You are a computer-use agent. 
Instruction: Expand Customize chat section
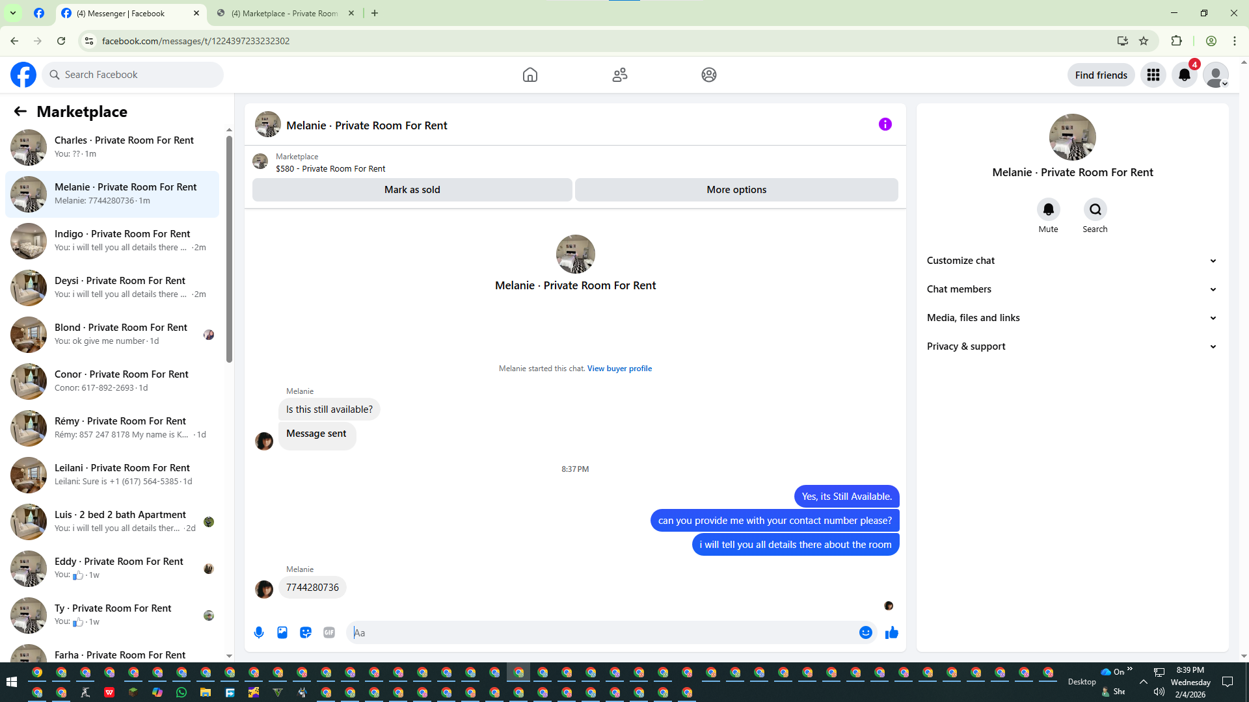click(x=1071, y=261)
